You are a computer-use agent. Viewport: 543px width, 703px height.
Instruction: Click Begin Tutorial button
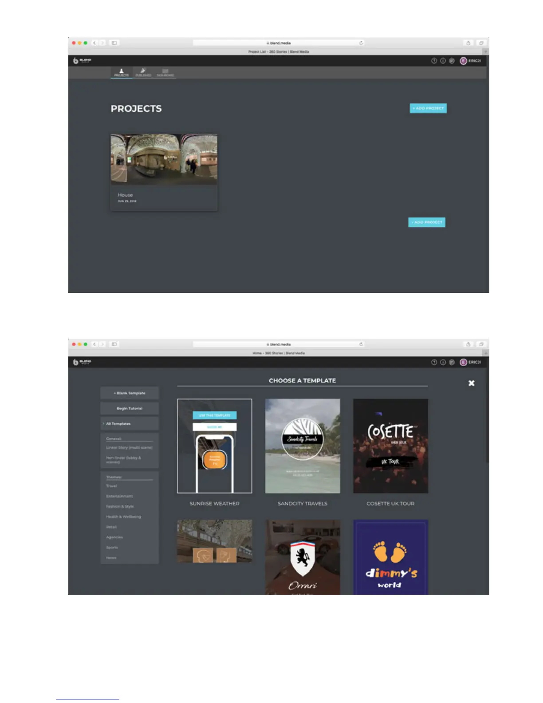click(130, 408)
